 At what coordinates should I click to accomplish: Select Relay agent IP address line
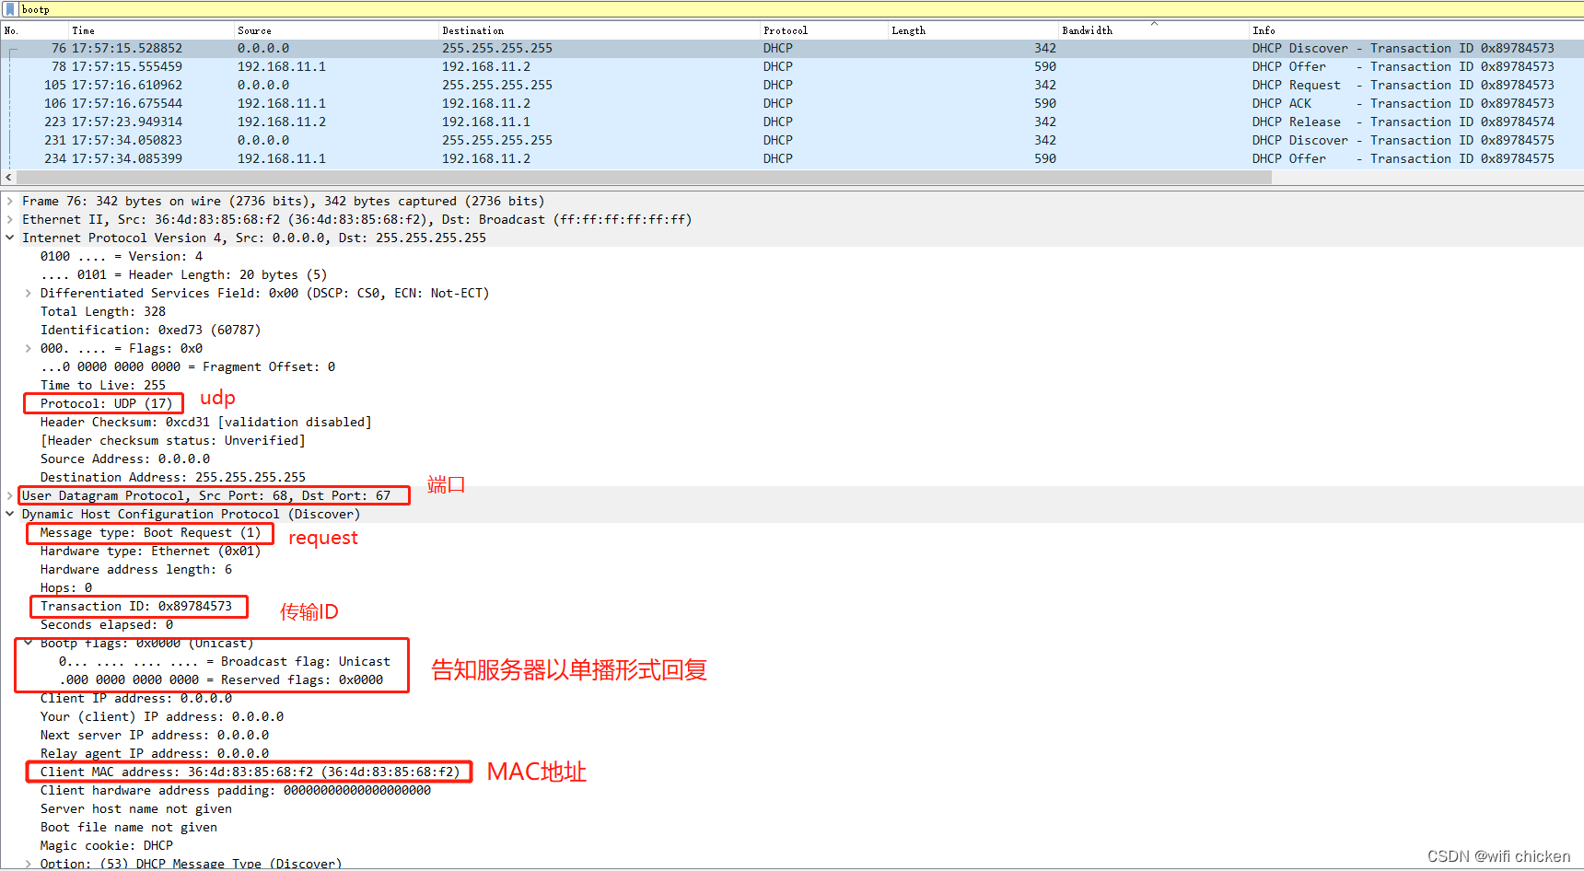point(155,753)
